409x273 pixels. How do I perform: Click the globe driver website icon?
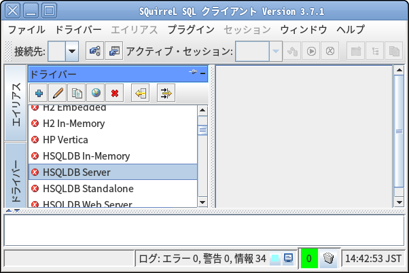(96, 93)
